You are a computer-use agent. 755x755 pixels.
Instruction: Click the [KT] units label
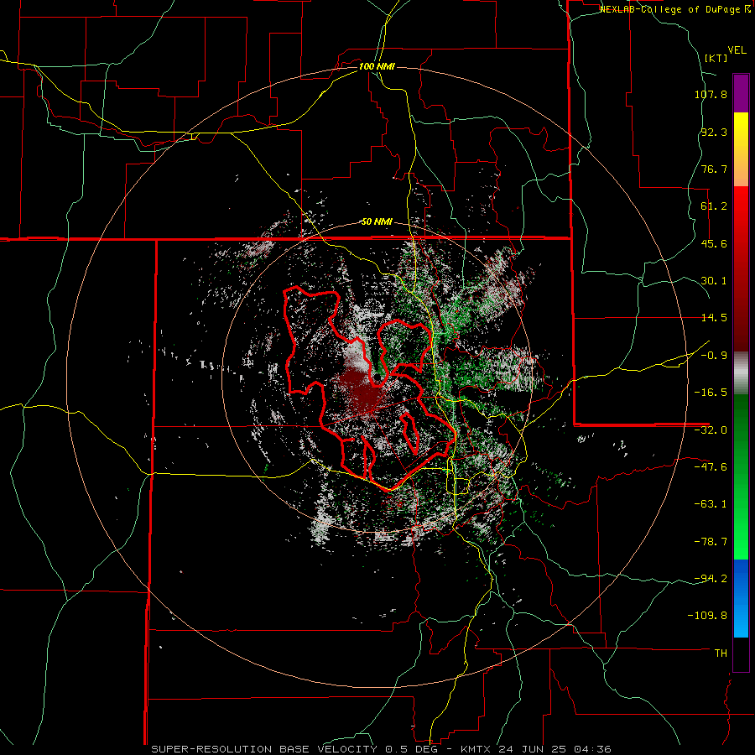point(716,58)
